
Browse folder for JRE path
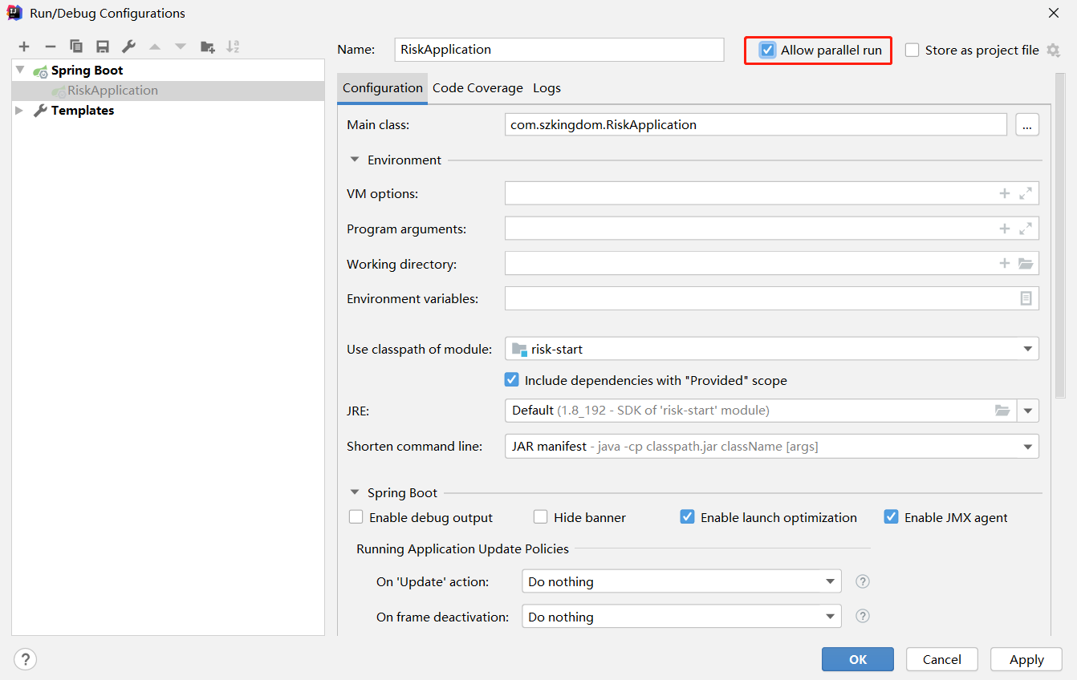click(1002, 410)
